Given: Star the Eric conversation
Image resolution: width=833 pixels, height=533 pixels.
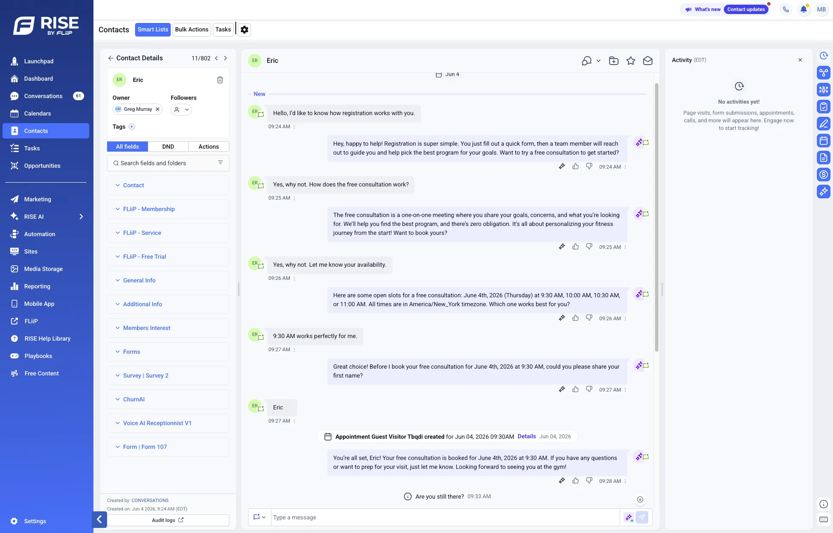Looking at the screenshot, I should 631,61.
